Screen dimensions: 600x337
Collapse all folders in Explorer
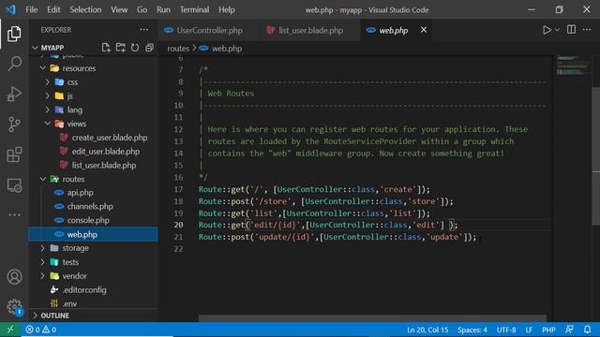point(149,48)
